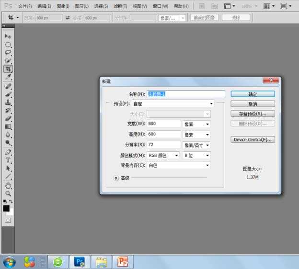Click the black foreground color swatch

[6, 208]
